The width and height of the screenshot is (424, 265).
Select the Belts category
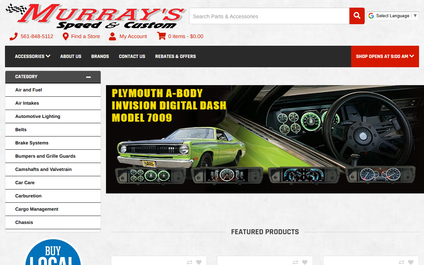(53, 130)
